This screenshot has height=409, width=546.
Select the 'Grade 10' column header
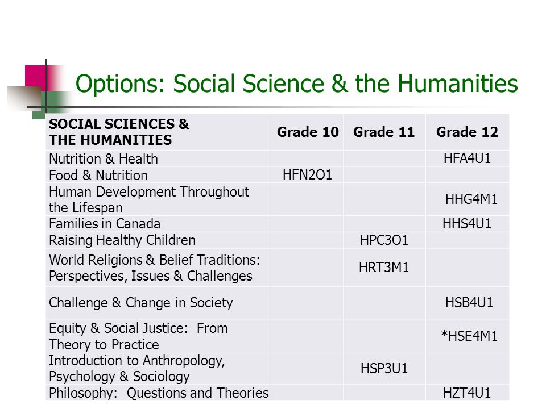click(x=308, y=132)
